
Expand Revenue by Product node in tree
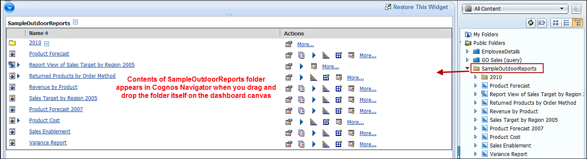coord(476,111)
